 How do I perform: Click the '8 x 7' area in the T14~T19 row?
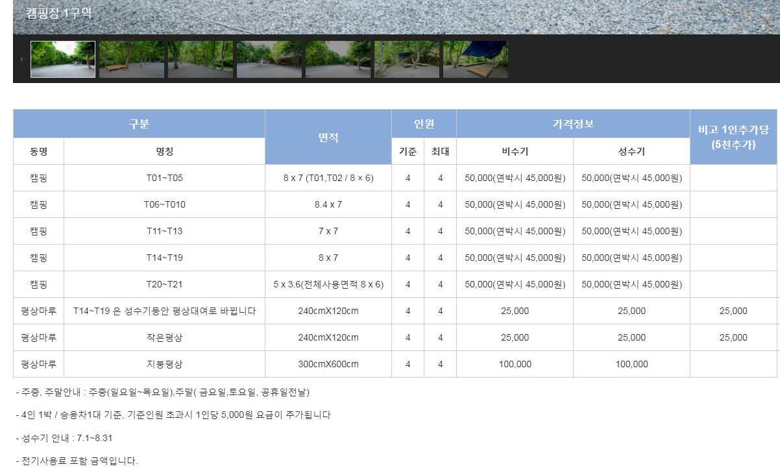(328, 258)
